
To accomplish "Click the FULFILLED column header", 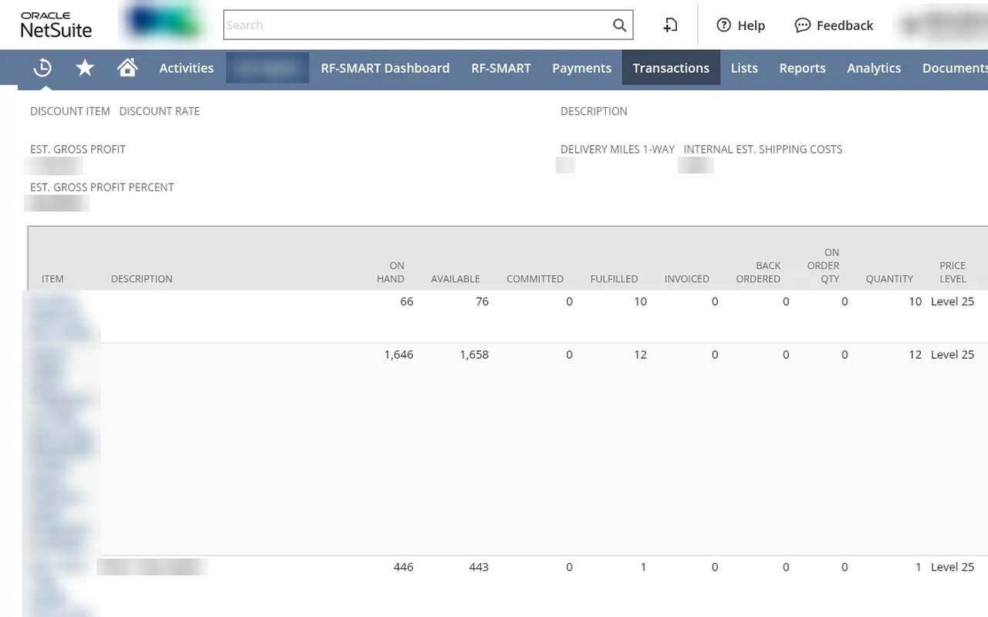I will pyautogui.click(x=614, y=278).
